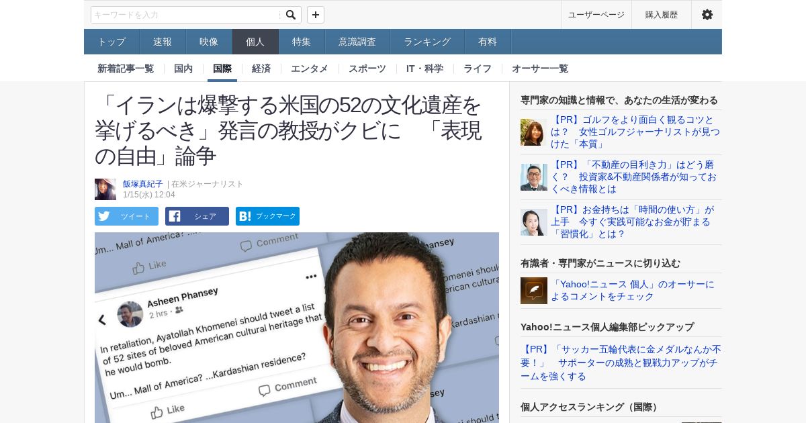This screenshot has height=423, width=806.
Task: Select the IT・科学 category
Action: (x=424, y=68)
